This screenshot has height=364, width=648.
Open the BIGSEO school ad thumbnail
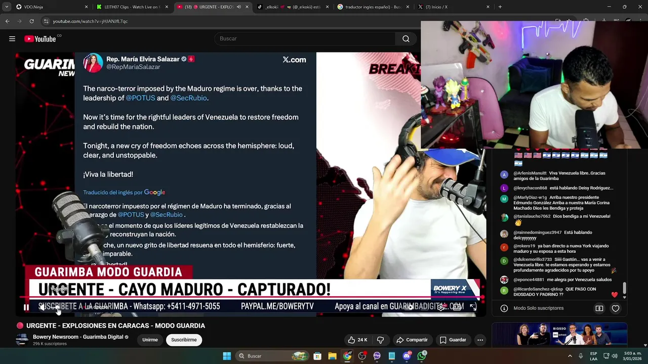click(x=559, y=335)
